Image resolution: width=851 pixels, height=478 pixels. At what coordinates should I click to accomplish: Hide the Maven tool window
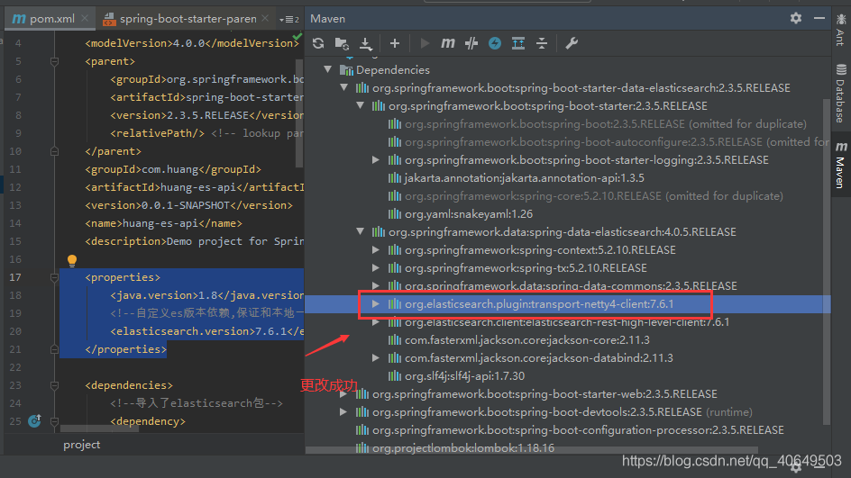coord(819,18)
